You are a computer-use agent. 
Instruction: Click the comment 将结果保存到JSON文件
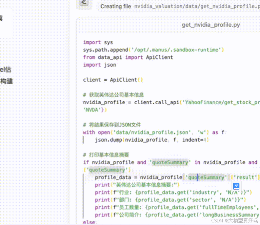tap(112, 125)
